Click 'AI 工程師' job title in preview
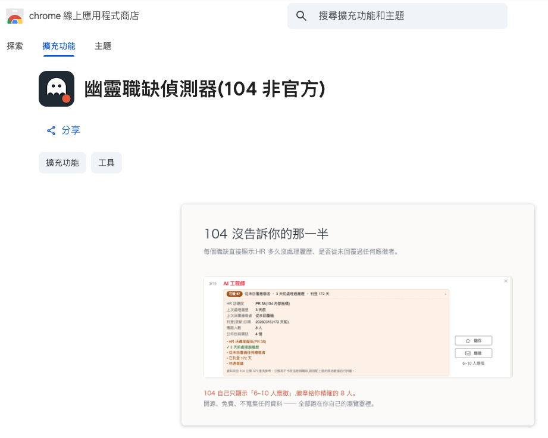The height and width of the screenshot is (438, 548). click(234, 283)
